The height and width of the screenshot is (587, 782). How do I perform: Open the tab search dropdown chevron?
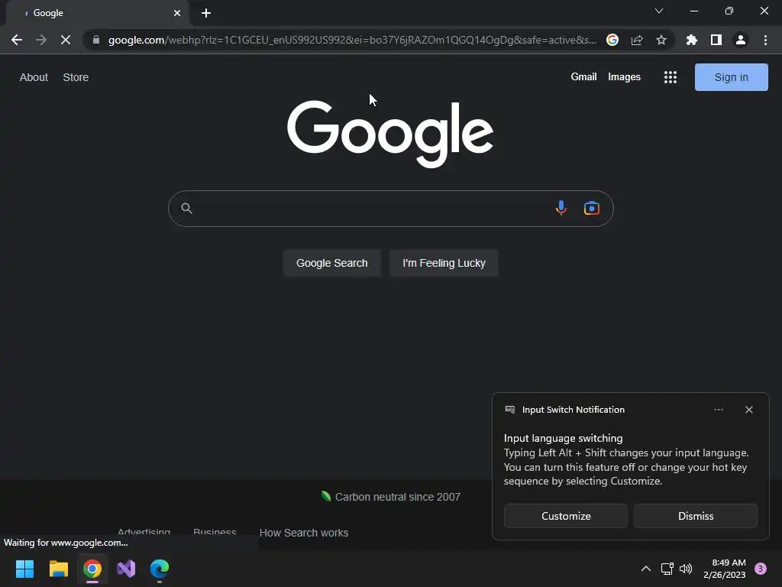[659, 11]
